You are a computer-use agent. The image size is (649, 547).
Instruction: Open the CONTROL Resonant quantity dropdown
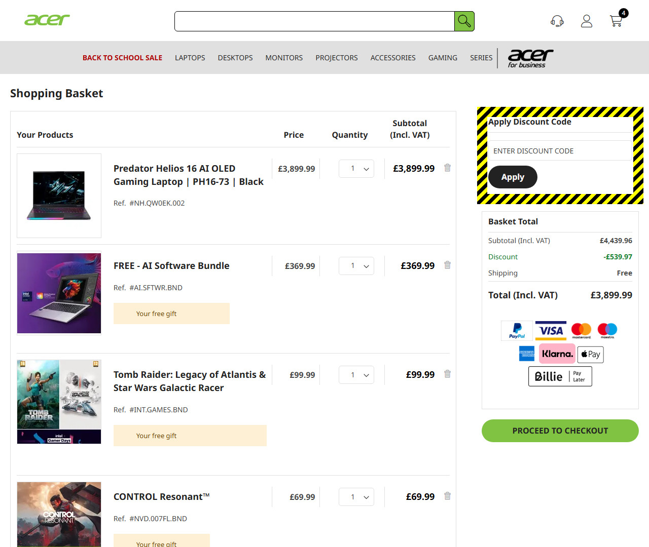coord(356,497)
